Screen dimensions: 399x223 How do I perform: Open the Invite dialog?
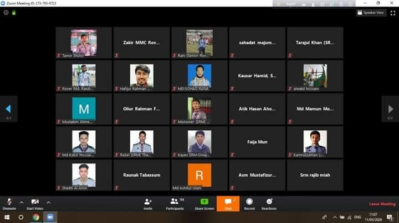coord(148,203)
